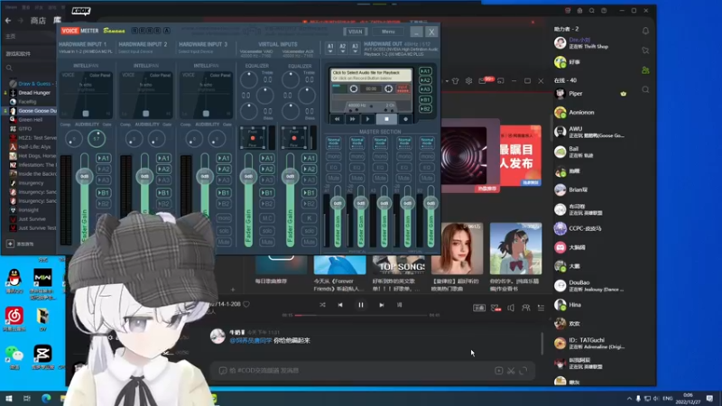This screenshot has height=406, width=722.
Task: Open skin shirt icon in music player
Action: (x=456, y=81)
